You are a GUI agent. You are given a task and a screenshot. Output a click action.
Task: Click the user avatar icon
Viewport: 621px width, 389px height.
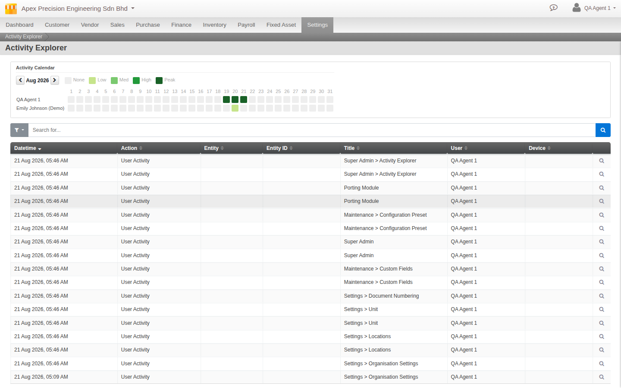[577, 7]
